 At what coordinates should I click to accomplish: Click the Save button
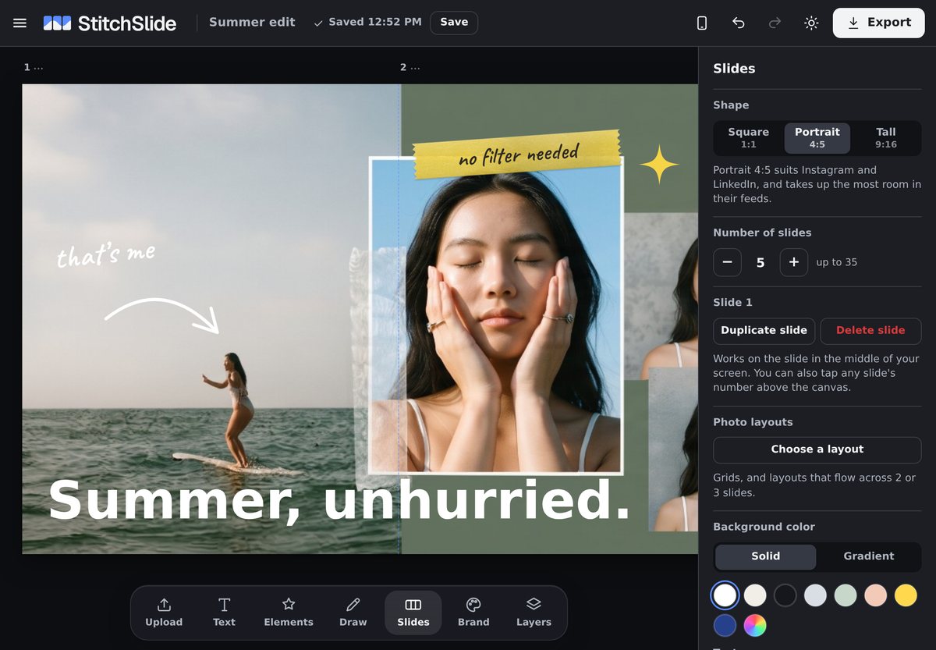[454, 23]
